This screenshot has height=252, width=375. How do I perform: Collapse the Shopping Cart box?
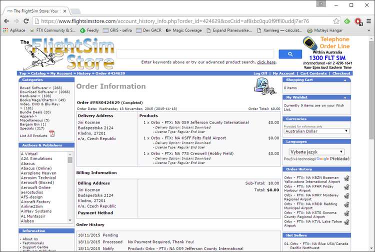pos(345,80)
